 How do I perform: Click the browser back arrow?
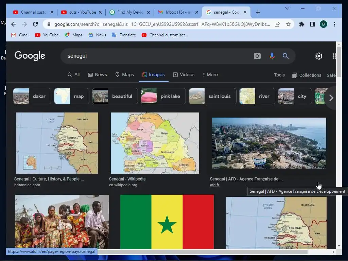[x=14, y=24]
